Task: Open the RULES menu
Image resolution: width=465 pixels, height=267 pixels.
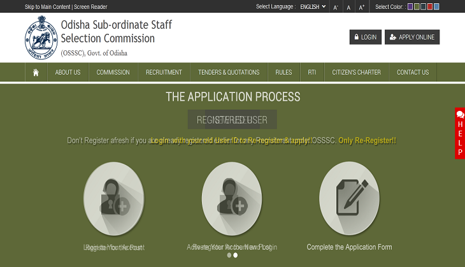Action: coord(283,73)
